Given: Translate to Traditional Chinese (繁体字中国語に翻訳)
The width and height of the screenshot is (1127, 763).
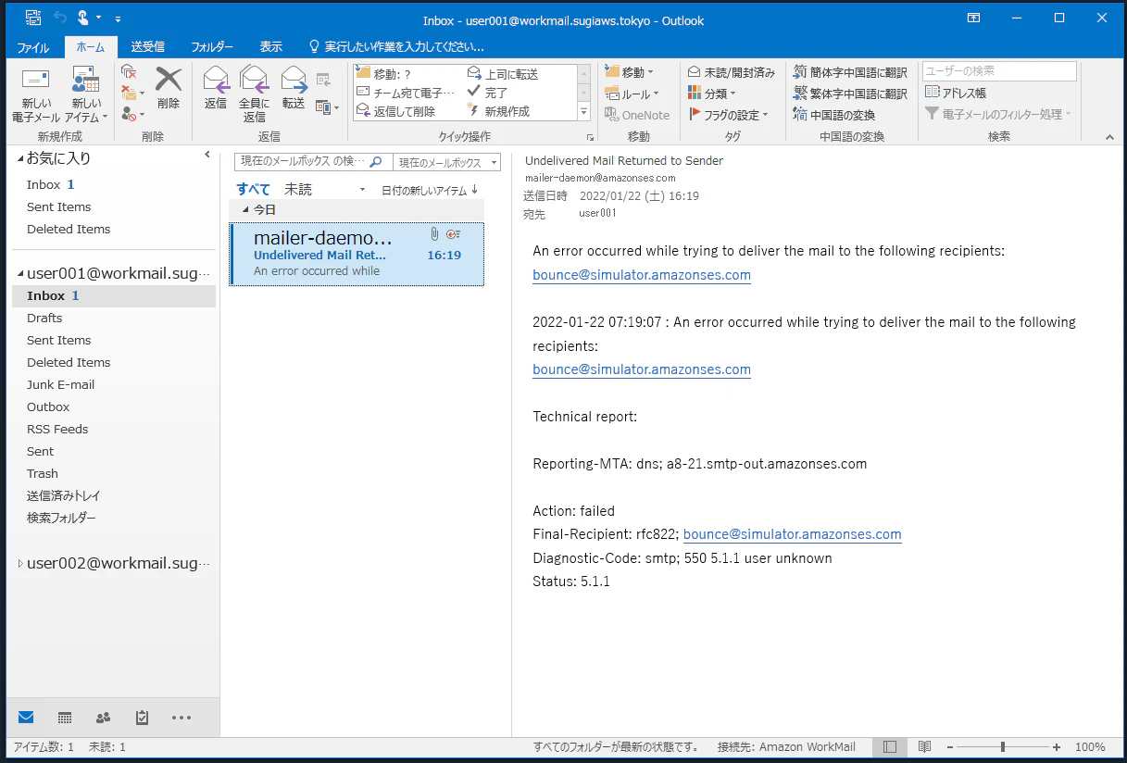Looking at the screenshot, I should (x=850, y=94).
